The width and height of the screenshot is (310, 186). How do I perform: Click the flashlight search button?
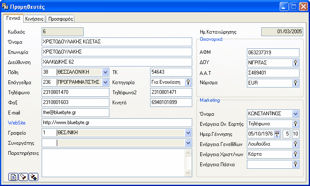(x=23, y=177)
